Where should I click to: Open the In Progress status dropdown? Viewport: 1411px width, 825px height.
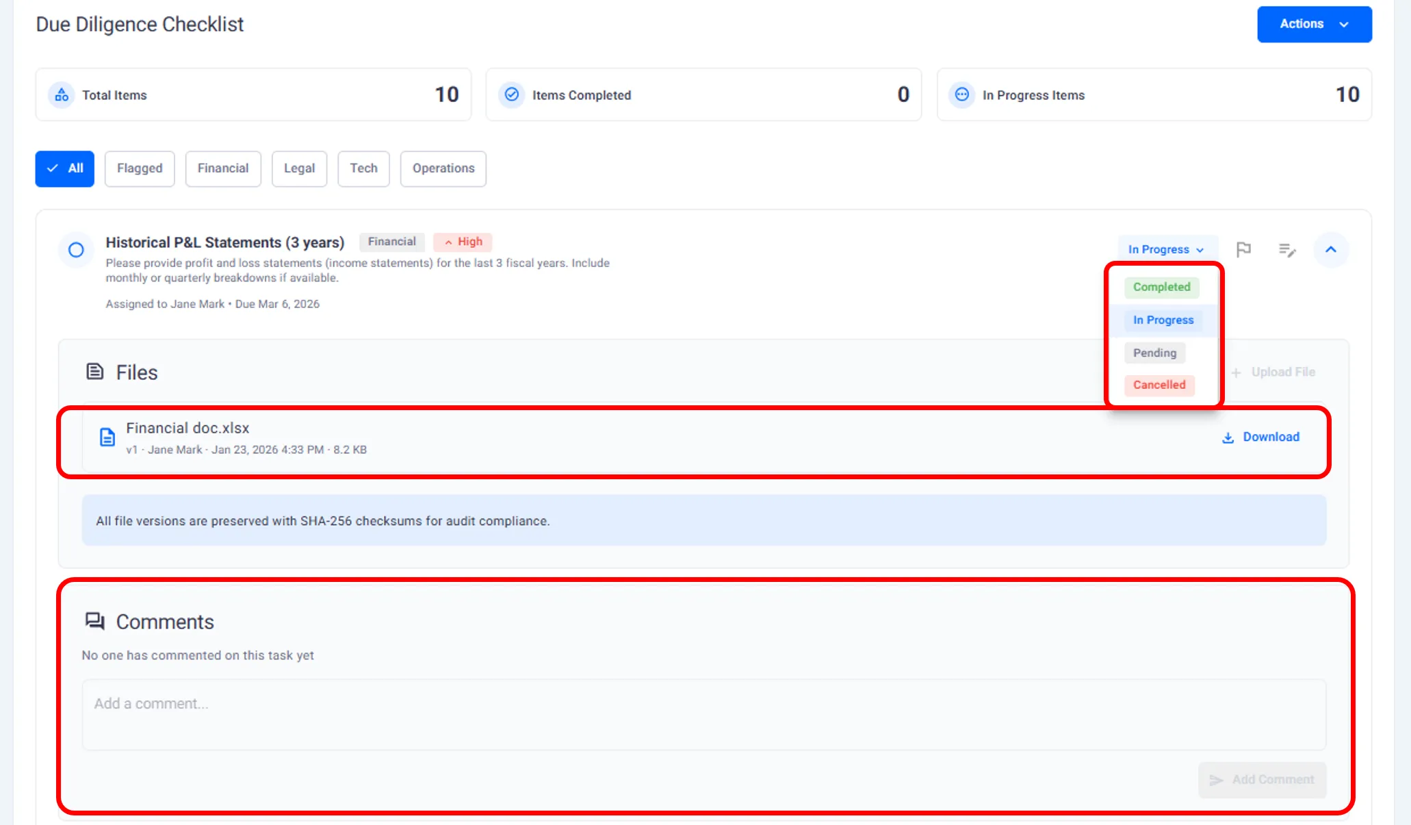[x=1166, y=249]
